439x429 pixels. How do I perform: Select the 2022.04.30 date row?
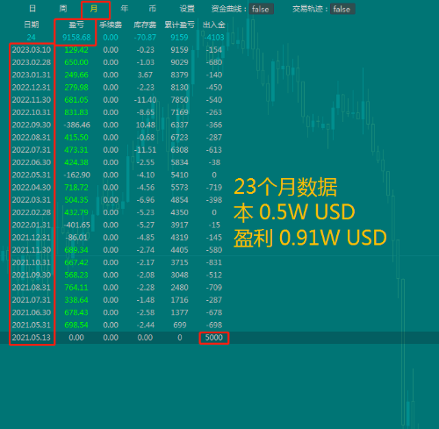click(x=32, y=188)
